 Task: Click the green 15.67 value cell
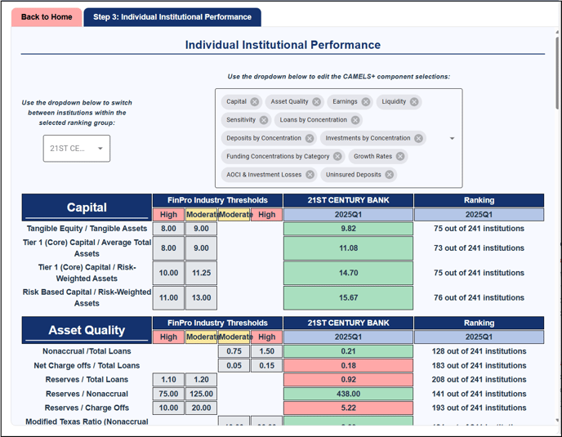[x=348, y=298]
